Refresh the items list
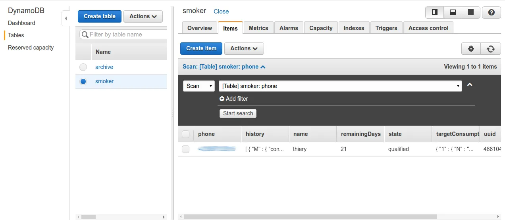The width and height of the screenshot is (505, 220). click(x=491, y=49)
